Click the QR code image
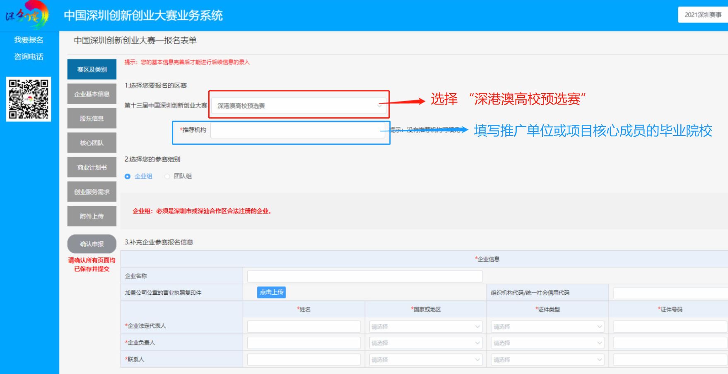The width and height of the screenshot is (728, 374). point(29,99)
